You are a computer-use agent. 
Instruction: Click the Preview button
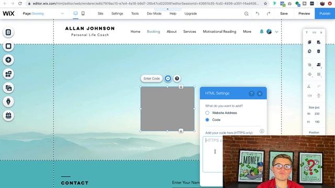point(304,14)
